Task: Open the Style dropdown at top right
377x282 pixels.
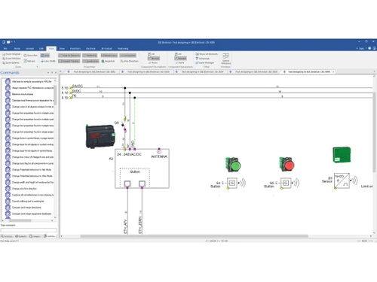Action: click(x=361, y=48)
